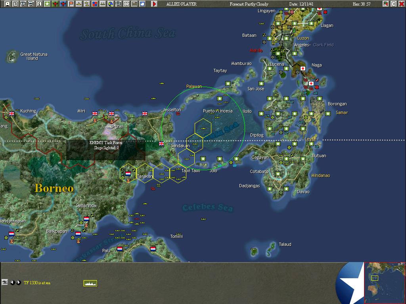The image size is (406, 304).
Task: Click the Talaud island label
Action: 285,244
